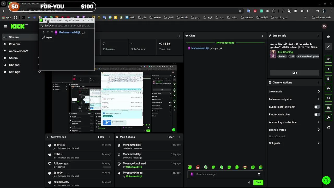The image size is (334, 188).
Task: Click the purple microphone badge in message box
Action: [192, 174]
